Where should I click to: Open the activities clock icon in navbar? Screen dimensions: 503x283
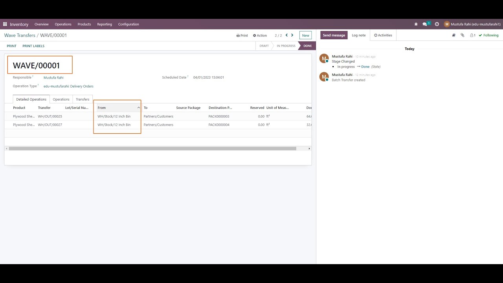[437, 24]
